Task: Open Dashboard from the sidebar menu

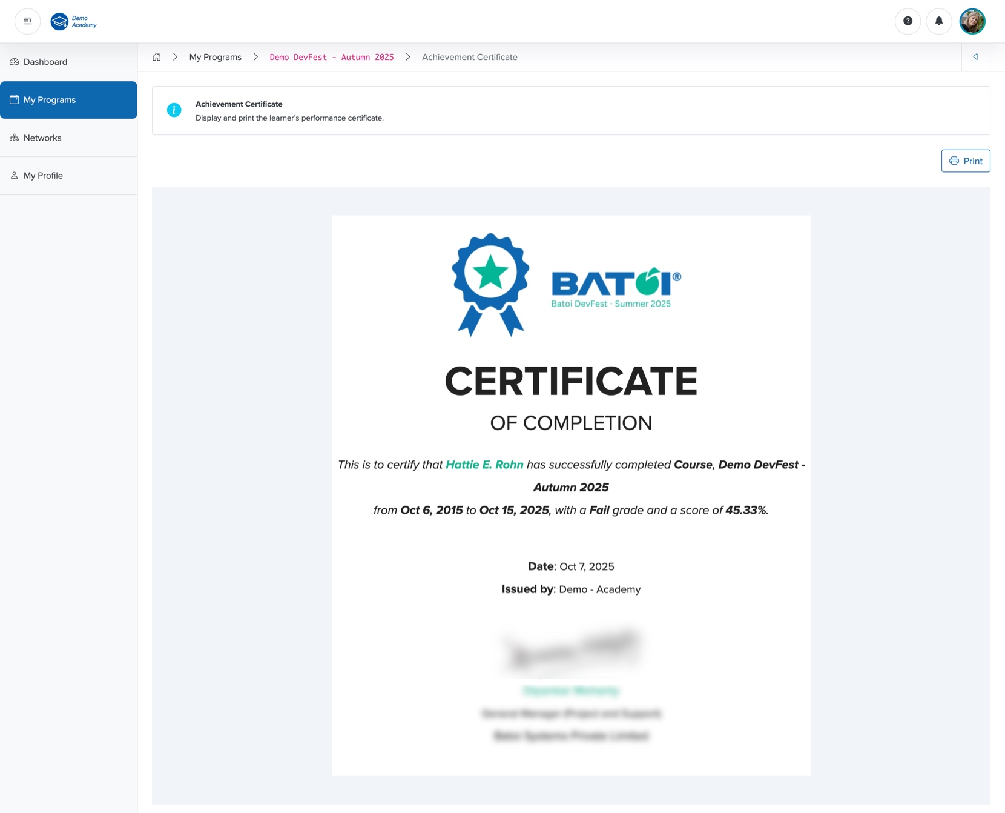Action: [x=44, y=61]
